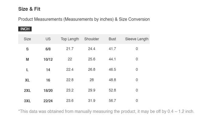Select the S size row label

(27, 49)
